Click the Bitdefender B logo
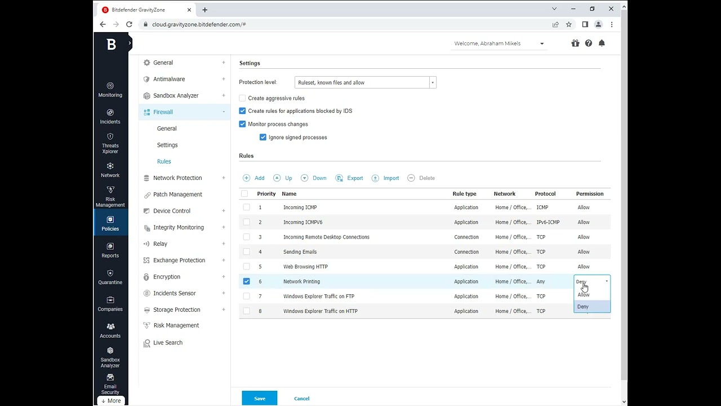 pyautogui.click(x=112, y=45)
